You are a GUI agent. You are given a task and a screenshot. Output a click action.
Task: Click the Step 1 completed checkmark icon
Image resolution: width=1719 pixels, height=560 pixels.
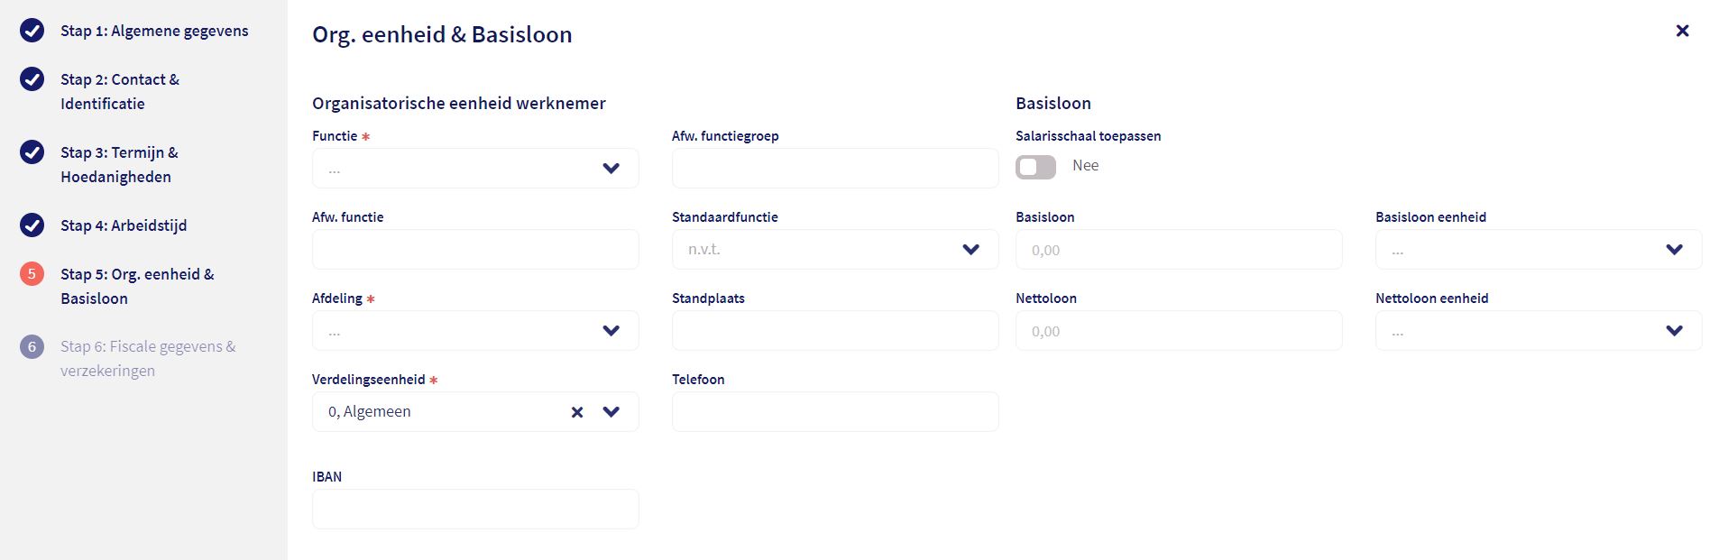click(x=32, y=31)
